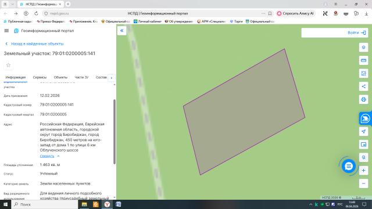372x209 pixels.
Task: Click the Войти login button
Action: (356, 33)
